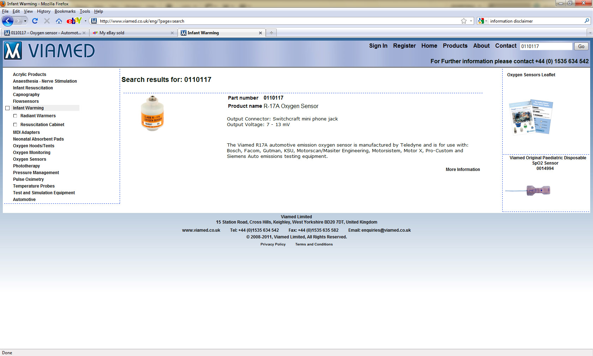The image size is (593, 356).
Task: Click the eBay toolbar icon
Action: 74,21
